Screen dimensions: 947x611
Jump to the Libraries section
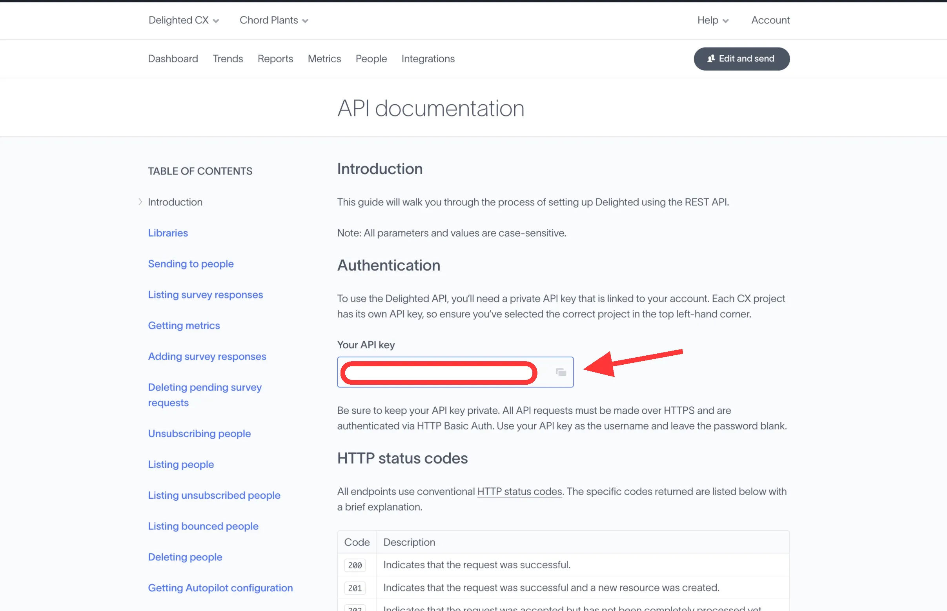(168, 233)
